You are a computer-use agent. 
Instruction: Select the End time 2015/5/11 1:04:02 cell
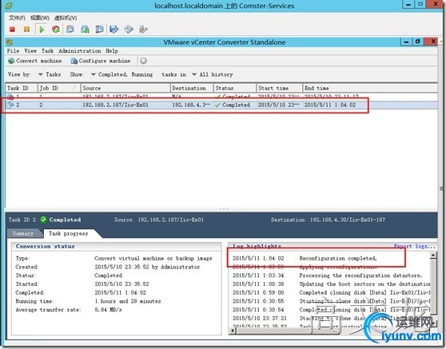click(330, 105)
